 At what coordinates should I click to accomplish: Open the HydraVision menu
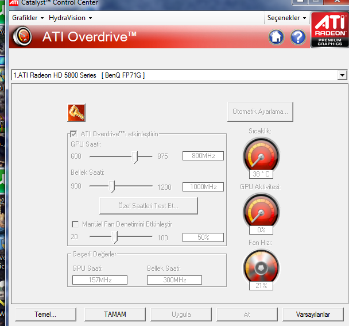71,18
